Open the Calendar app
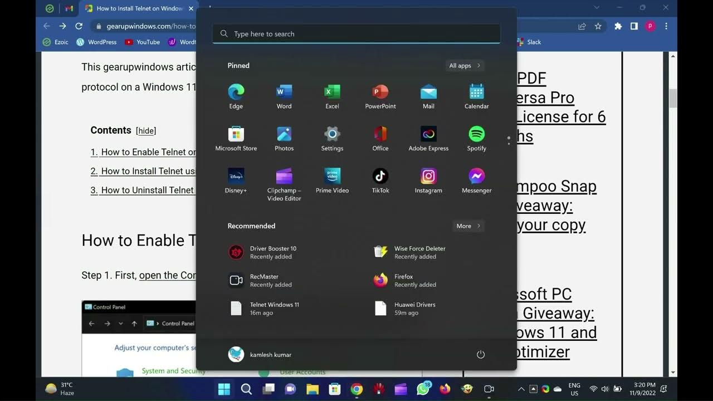Viewport: 713px width, 401px height. [477, 96]
